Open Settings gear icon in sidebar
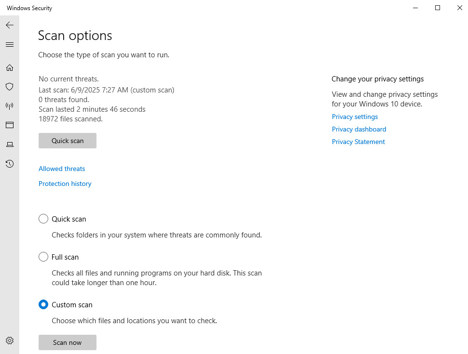Image resolution: width=468 pixels, height=354 pixels. [10, 341]
